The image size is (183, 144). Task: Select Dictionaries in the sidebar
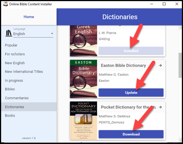(x=29, y=107)
